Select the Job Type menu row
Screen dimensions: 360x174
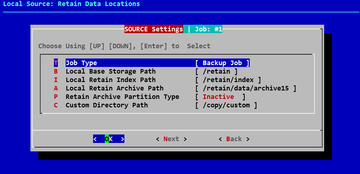coord(81,63)
